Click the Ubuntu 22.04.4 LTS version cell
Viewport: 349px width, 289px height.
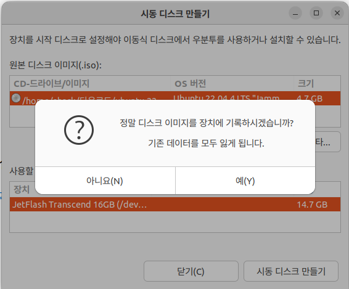tap(226, 97)
